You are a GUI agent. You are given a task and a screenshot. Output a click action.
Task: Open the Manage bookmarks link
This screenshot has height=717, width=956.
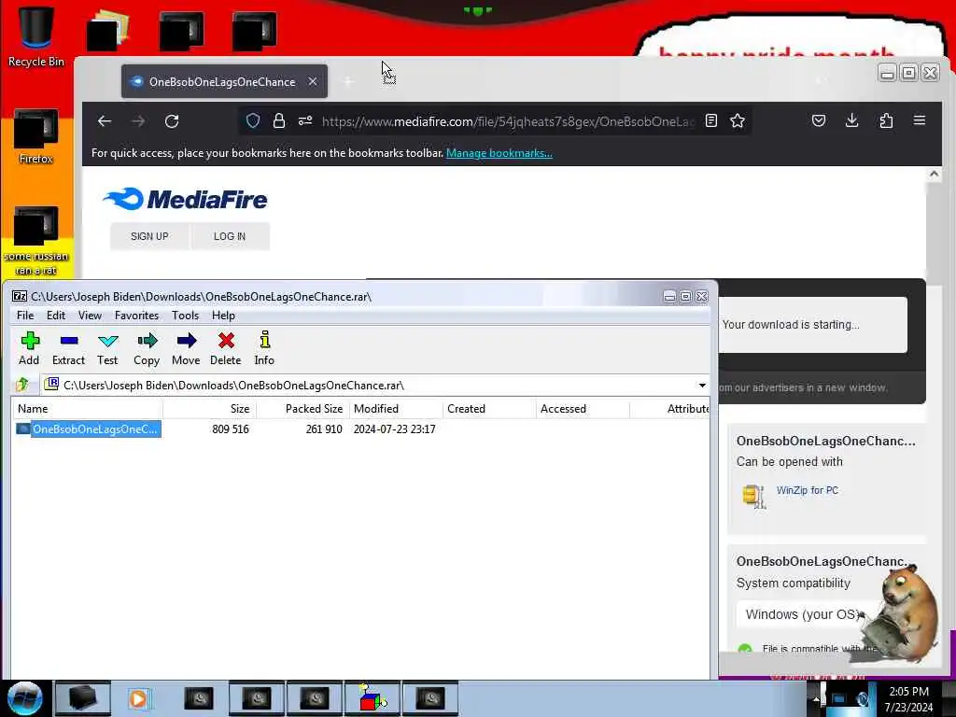coord(499,153)
